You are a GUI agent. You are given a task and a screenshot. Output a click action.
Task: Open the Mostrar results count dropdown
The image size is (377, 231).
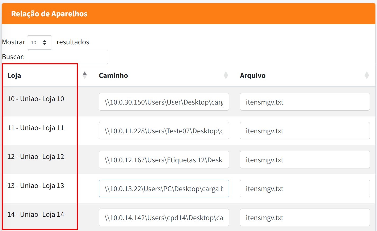coord(39,43)
